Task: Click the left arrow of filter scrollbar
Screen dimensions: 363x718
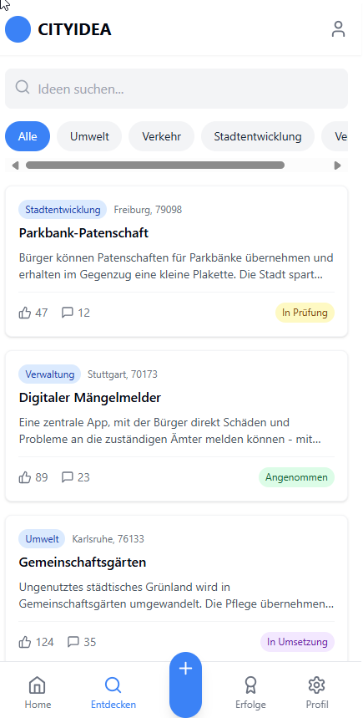Action: click(x=15, y=165)
